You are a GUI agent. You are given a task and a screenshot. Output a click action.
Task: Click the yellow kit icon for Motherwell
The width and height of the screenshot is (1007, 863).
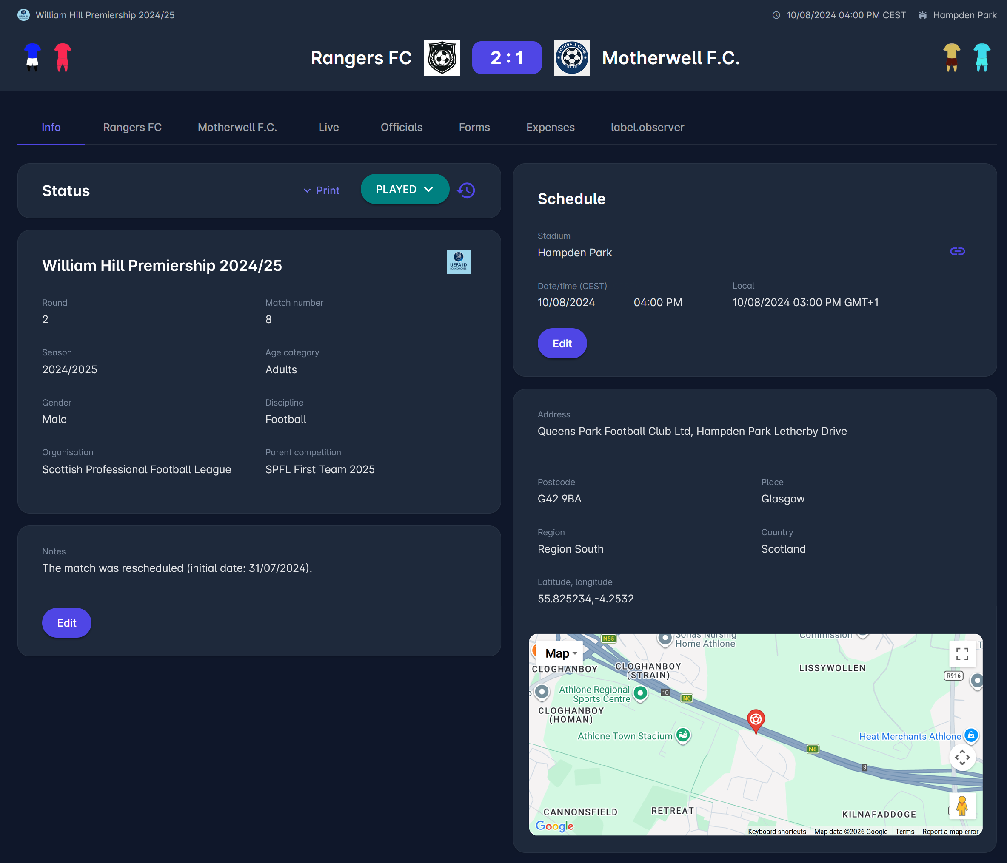coord(952,57)
